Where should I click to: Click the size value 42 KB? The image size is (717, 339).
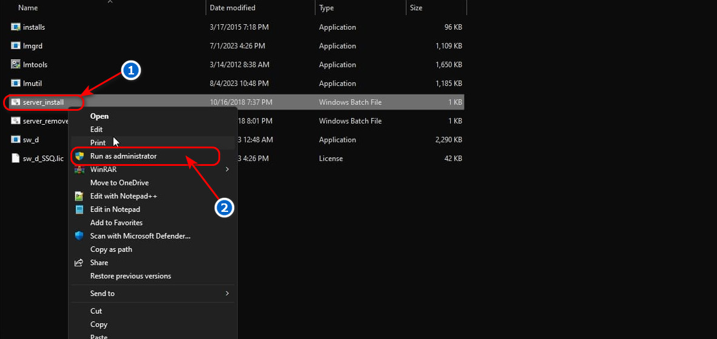(x=453, y=159)
